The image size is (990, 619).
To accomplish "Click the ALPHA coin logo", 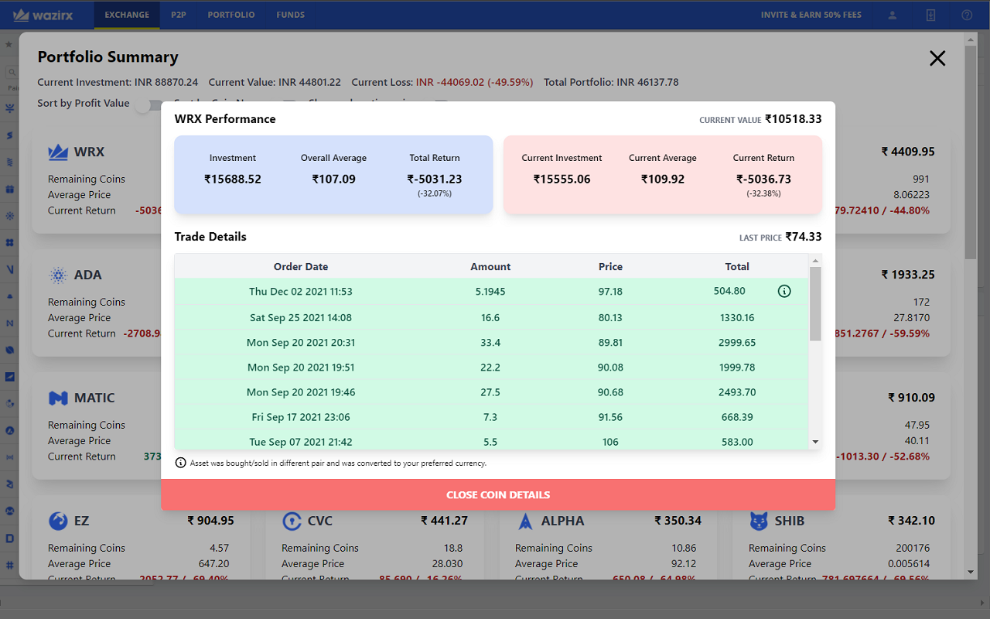I will click(x=525, y=521).
